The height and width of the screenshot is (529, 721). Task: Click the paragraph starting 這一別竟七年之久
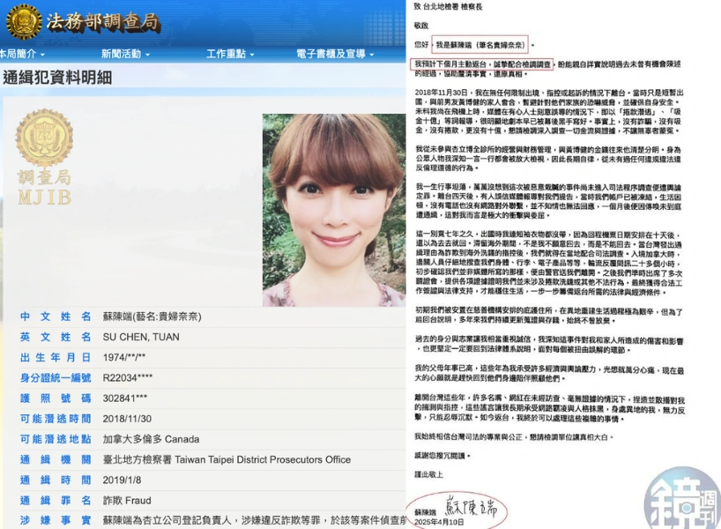(549, 263)
